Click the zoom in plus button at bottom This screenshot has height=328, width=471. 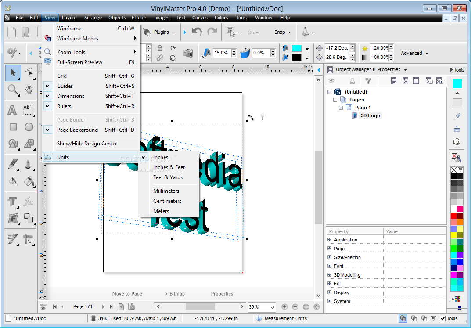click(x=284, y=306)
